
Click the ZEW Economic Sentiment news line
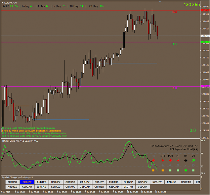31,131
